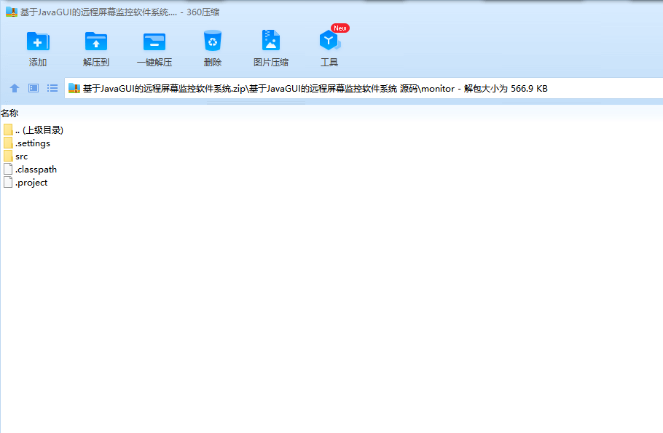Image resolution: width=663 pixels, height=433 pixels.
Task: Click the archive icon in the address bar
Action: click(x=74, y=88)
